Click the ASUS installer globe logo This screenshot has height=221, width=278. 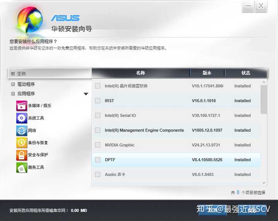[30, 20]
